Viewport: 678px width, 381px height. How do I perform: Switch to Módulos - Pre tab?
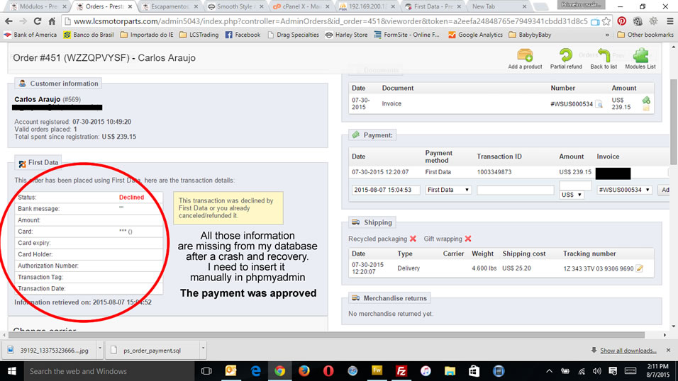[x=38, y=6]
